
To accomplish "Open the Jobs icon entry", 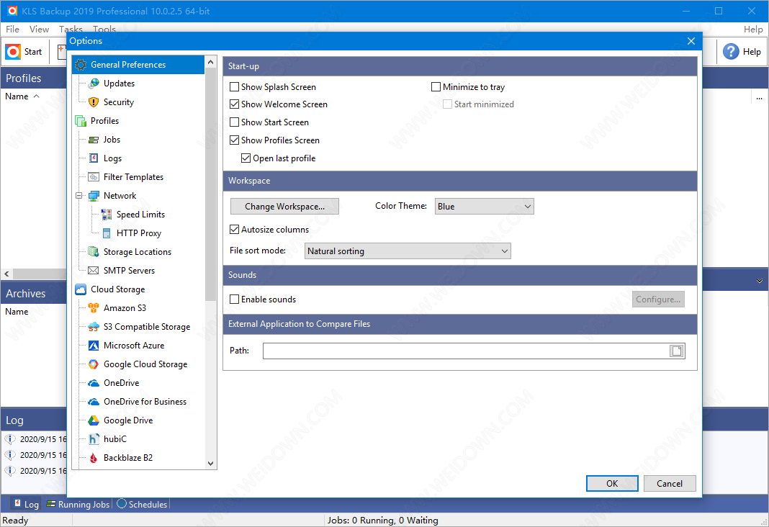I will click(94, 140).
